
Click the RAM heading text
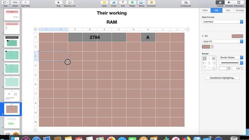pos(112,22)
